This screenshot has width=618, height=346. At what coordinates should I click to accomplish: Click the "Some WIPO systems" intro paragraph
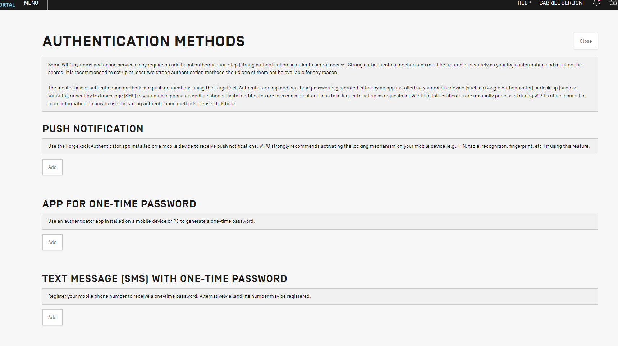(315, 69)
